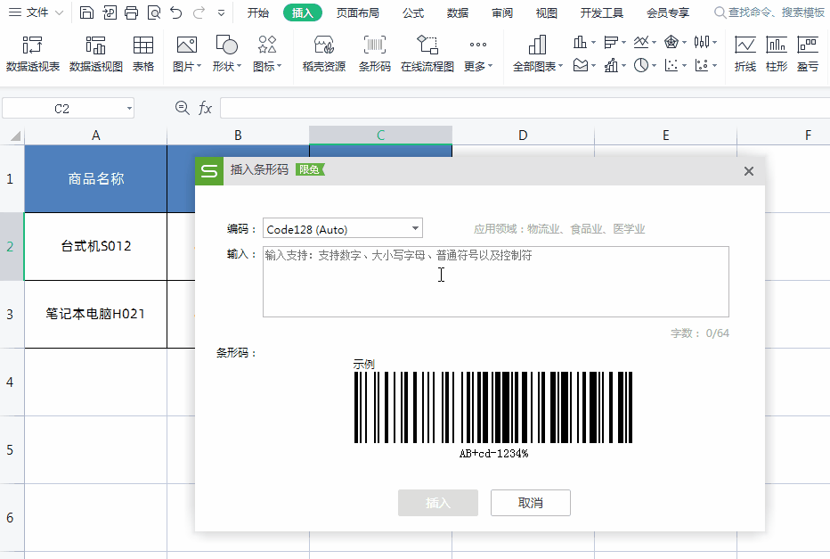Click the pie chart icon in ribbon

point(641,65)
